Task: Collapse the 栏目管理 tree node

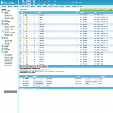Action: pos(1,12)
